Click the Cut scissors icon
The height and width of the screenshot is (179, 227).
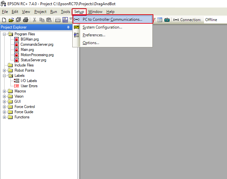[x=34, y=20]
